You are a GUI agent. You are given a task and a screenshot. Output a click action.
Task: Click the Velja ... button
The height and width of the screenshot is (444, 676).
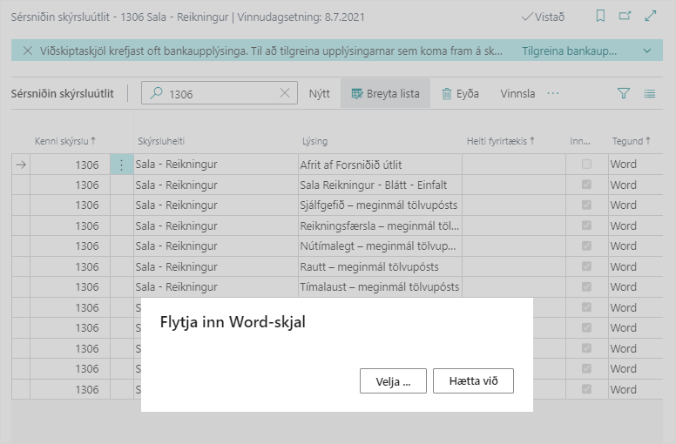tap(392, 381)
